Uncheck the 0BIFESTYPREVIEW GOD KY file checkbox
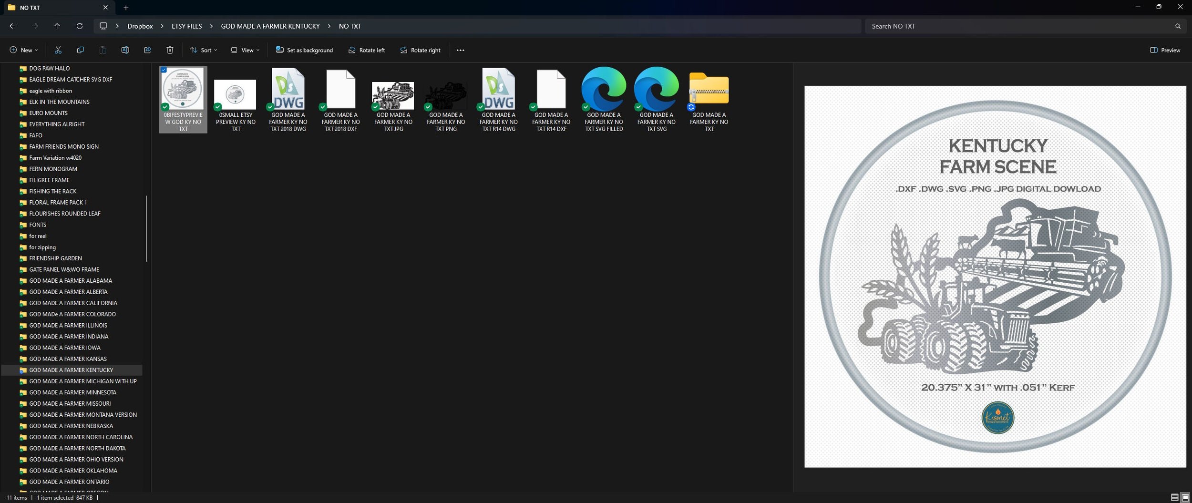1192x503 pixels. [x=164, y=70]
